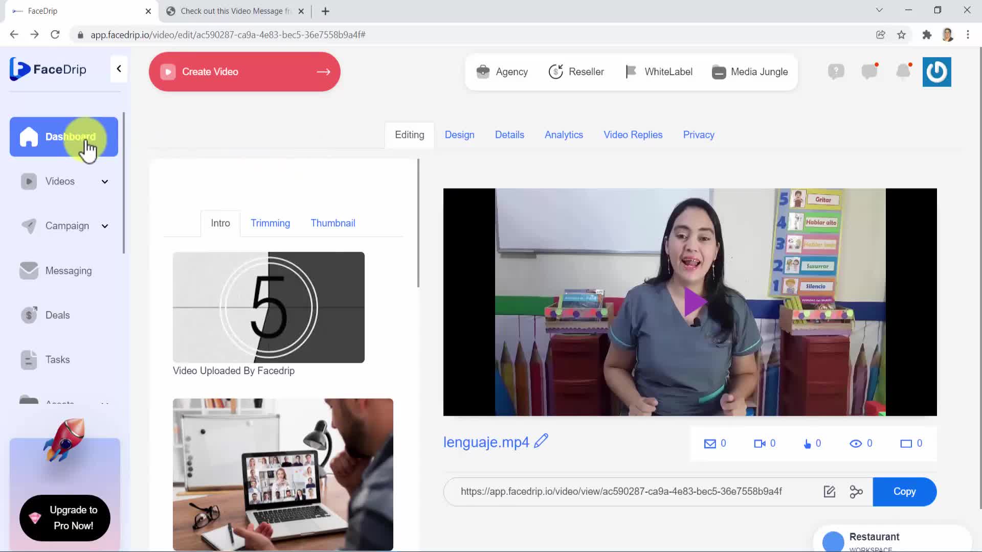The image size is (982, 552).
Task: Open the notifications bell icon
Action: point(903,72)
